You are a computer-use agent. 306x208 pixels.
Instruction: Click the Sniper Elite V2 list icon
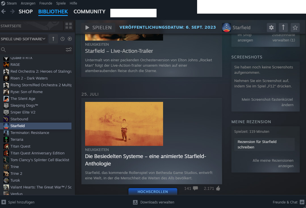pos(6,112)
